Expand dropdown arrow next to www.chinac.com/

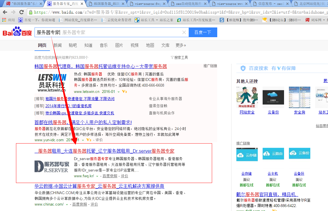pyautogui.click(x=67, y=205)
